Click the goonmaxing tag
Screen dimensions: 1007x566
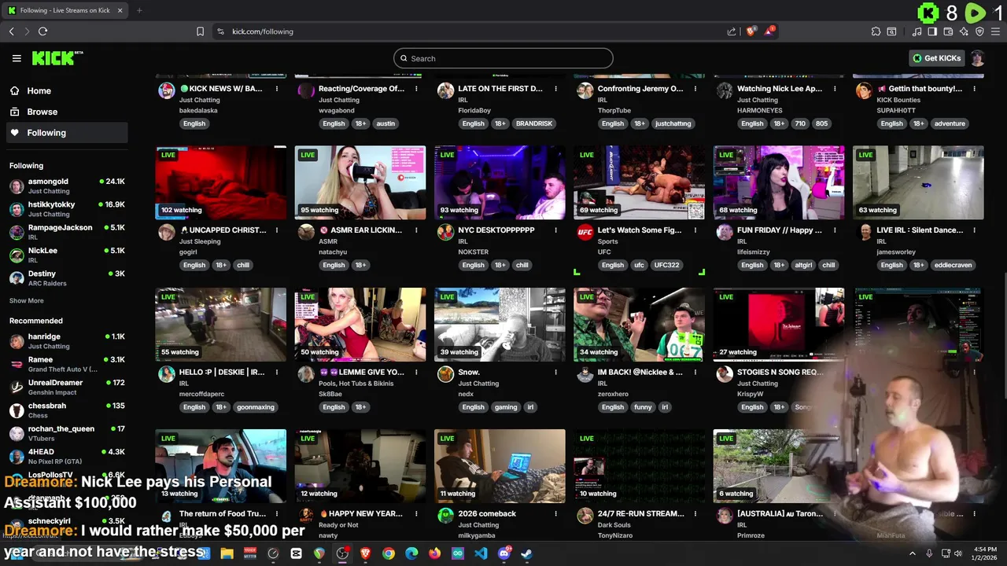pos(256,407)
